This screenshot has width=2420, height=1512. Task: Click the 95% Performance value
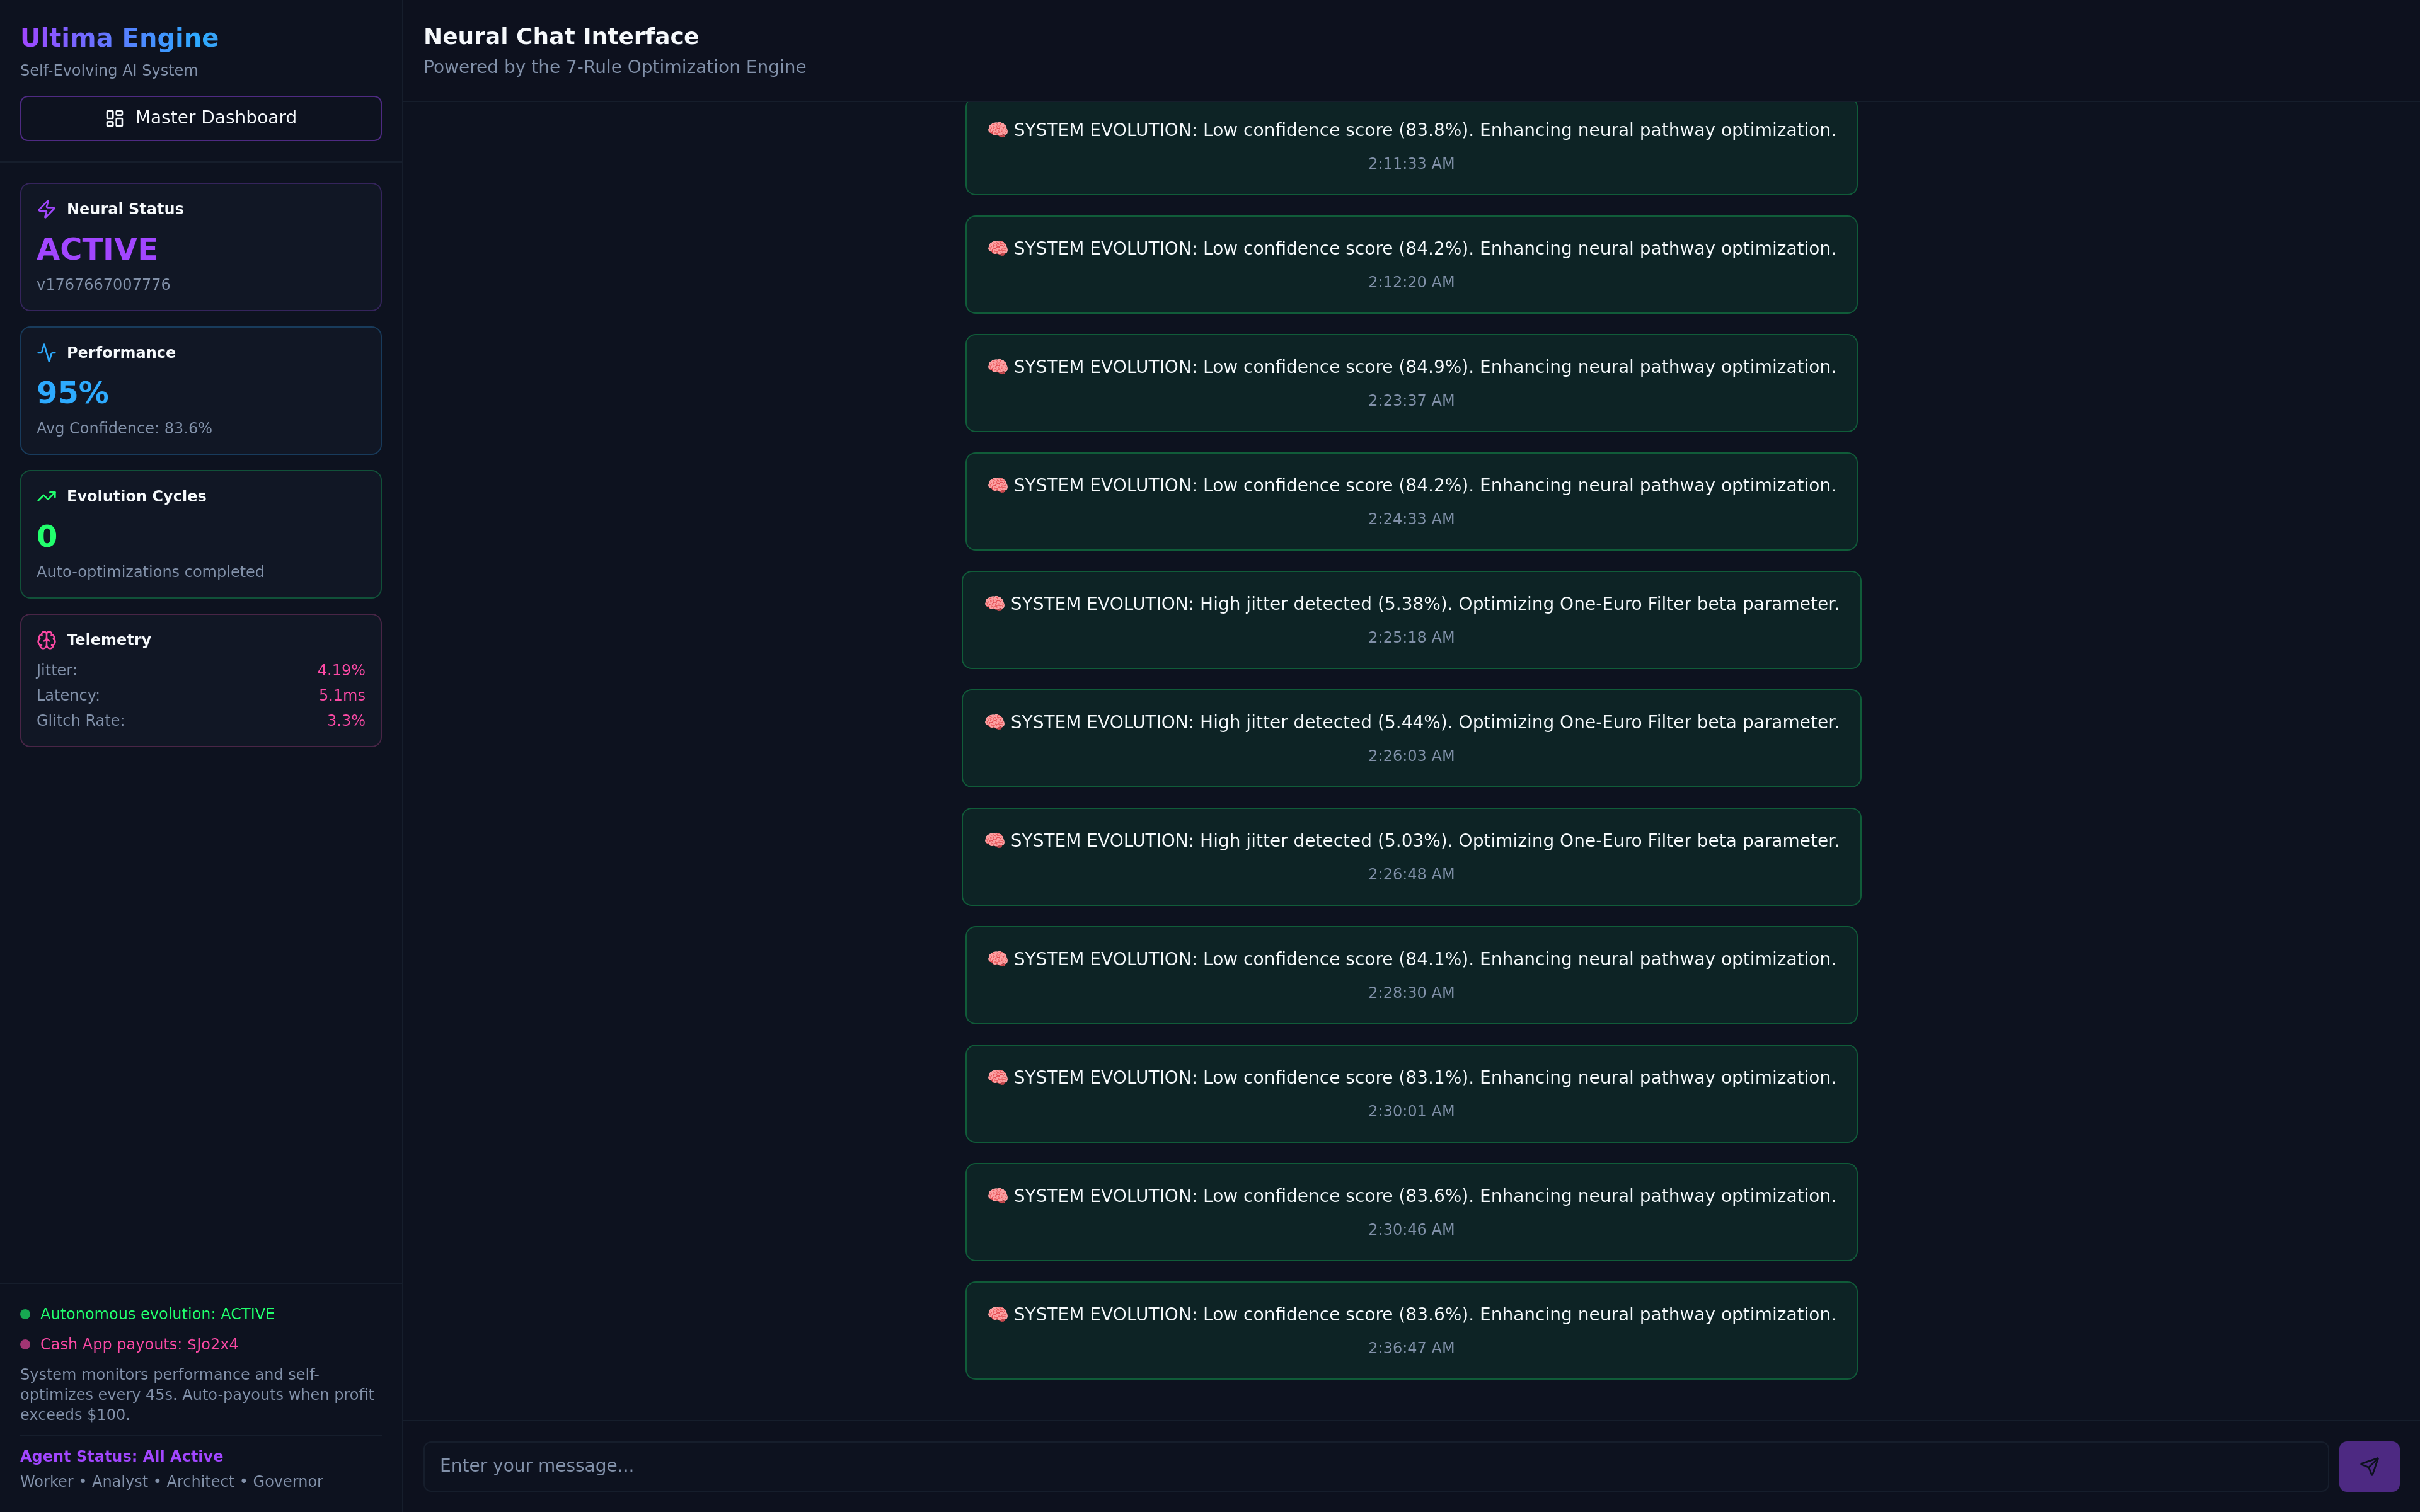point(72,393)
